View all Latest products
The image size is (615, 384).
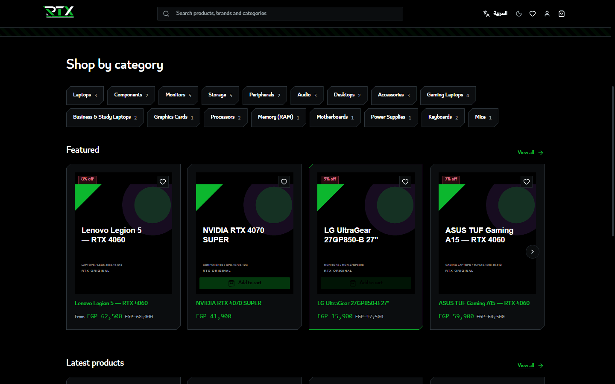point(530,365)
